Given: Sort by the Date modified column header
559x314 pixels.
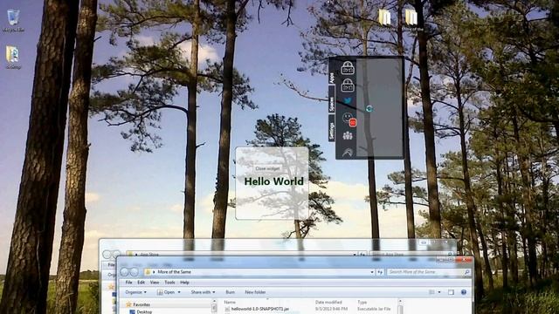Looking at the screenshot, I should [328, 303].
